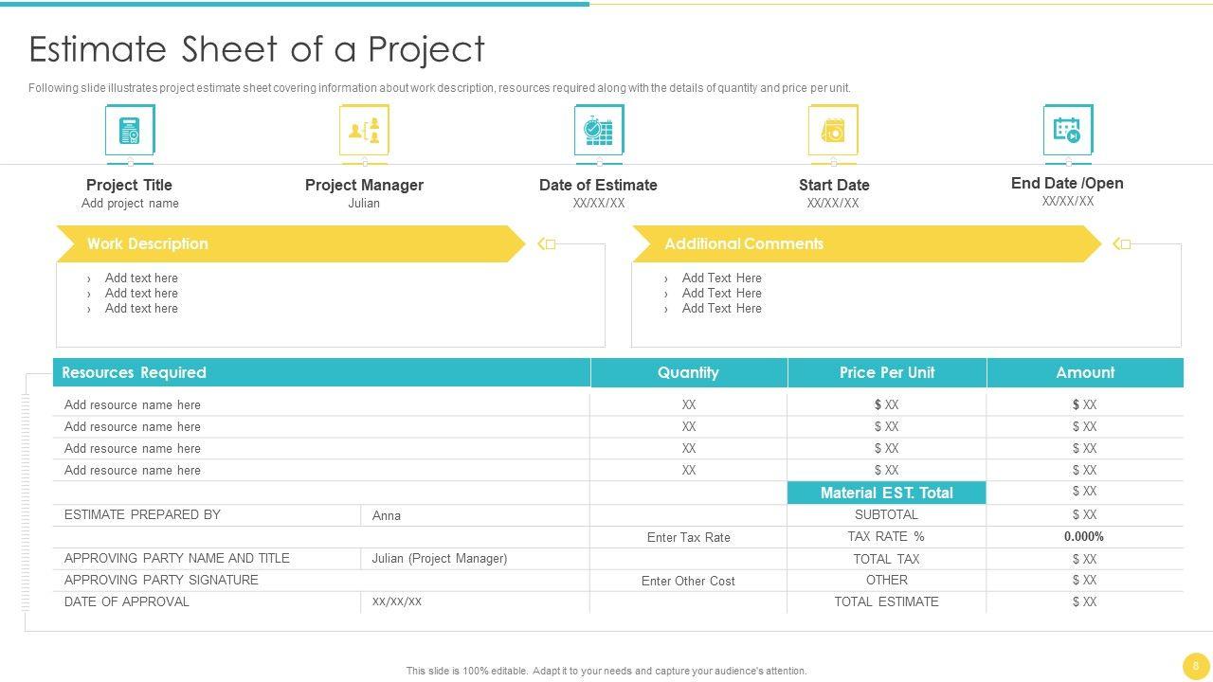
Task: Select the 'Resources Required' table header
Action: 321,372
